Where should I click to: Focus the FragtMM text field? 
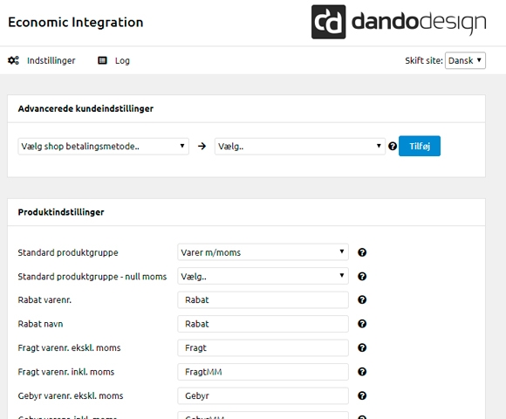263,372
